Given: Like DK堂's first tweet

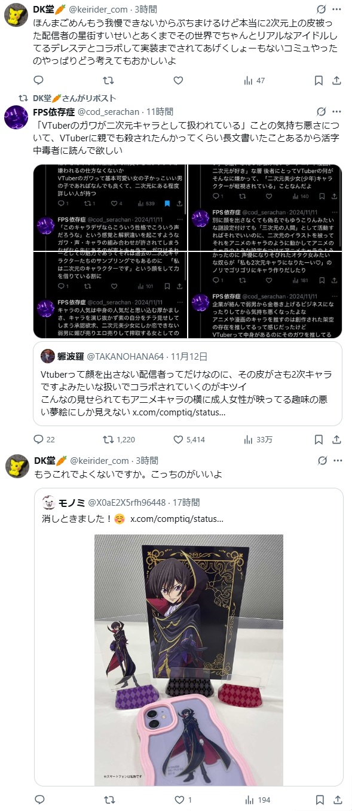Looking at the screenshot, I should [178, 80].
